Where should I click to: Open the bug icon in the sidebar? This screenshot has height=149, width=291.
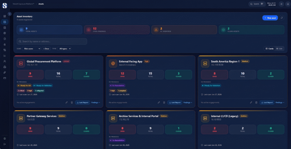(x=5, y=45)
